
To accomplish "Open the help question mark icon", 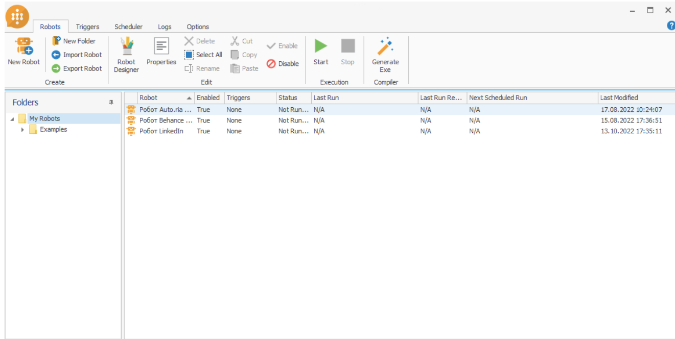I will 671,26.
